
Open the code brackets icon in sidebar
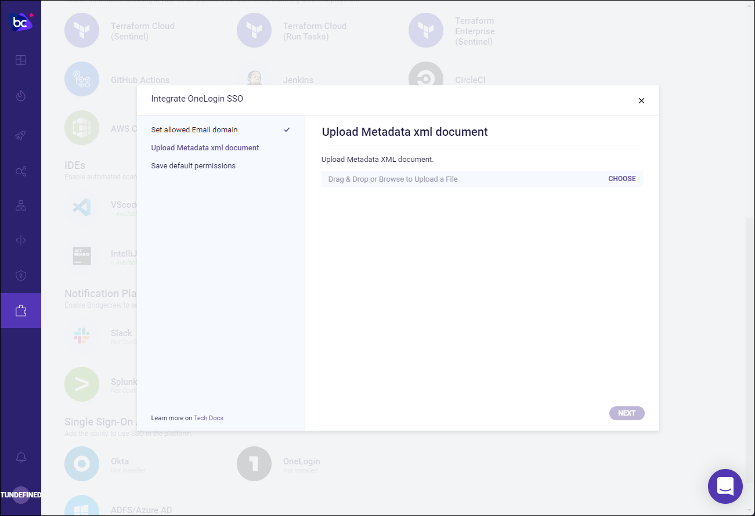pyautogui.click(x=21, y=240)
